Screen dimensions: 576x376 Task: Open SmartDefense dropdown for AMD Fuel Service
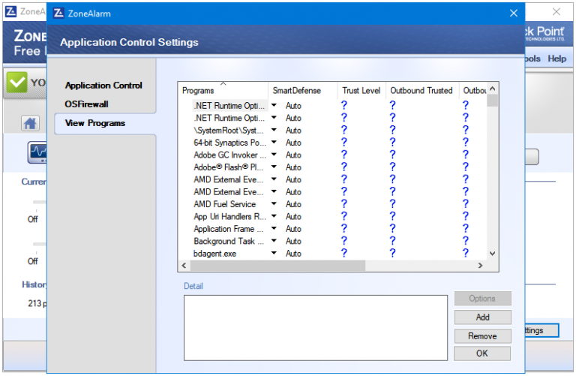point(274,203)
